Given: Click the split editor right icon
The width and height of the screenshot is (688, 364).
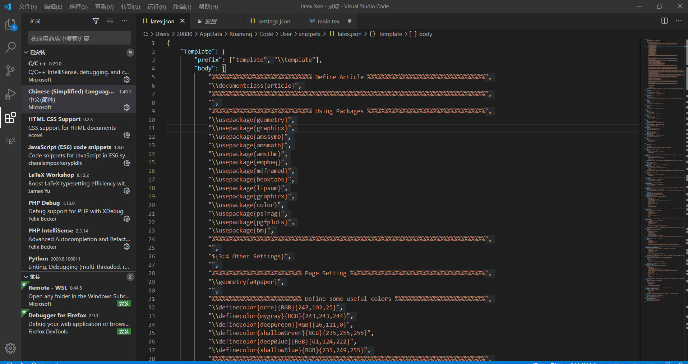Looking at the screenshot, I should [664, 21].
